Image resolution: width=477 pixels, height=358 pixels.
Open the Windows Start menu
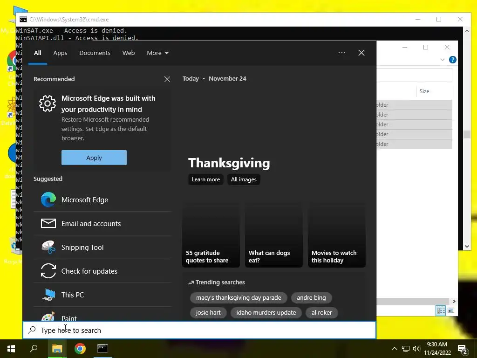pos(11,349)
